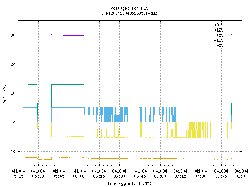Click the chart title 'Voltages for MEX'

pyautogui.click(x=129, y=8)
